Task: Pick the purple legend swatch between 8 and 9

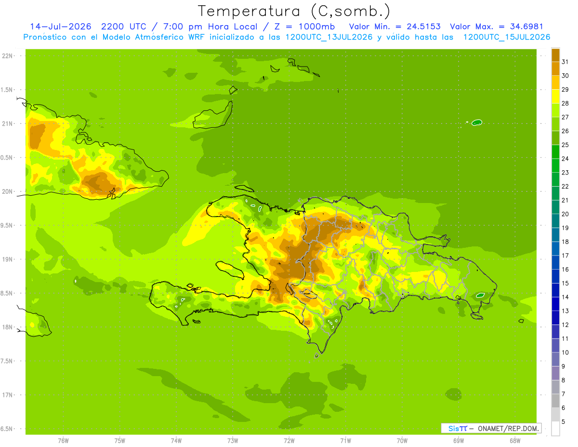Action: [x=555, y=374]
